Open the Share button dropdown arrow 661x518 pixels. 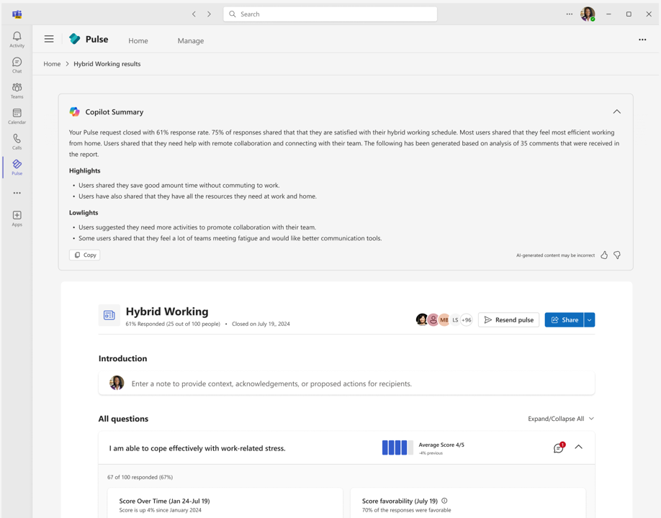pos(589,319)
